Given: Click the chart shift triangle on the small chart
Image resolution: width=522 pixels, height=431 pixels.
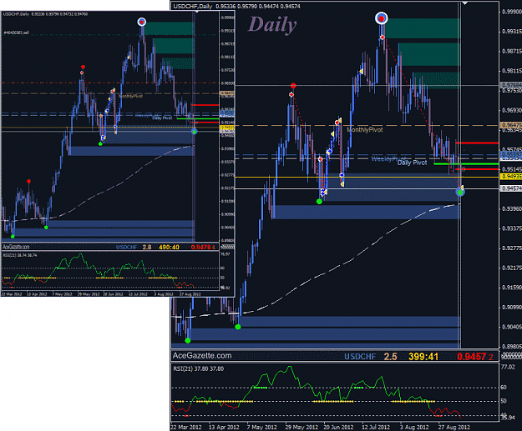Looking at the screenshot, I should click(x=197, y=12).
